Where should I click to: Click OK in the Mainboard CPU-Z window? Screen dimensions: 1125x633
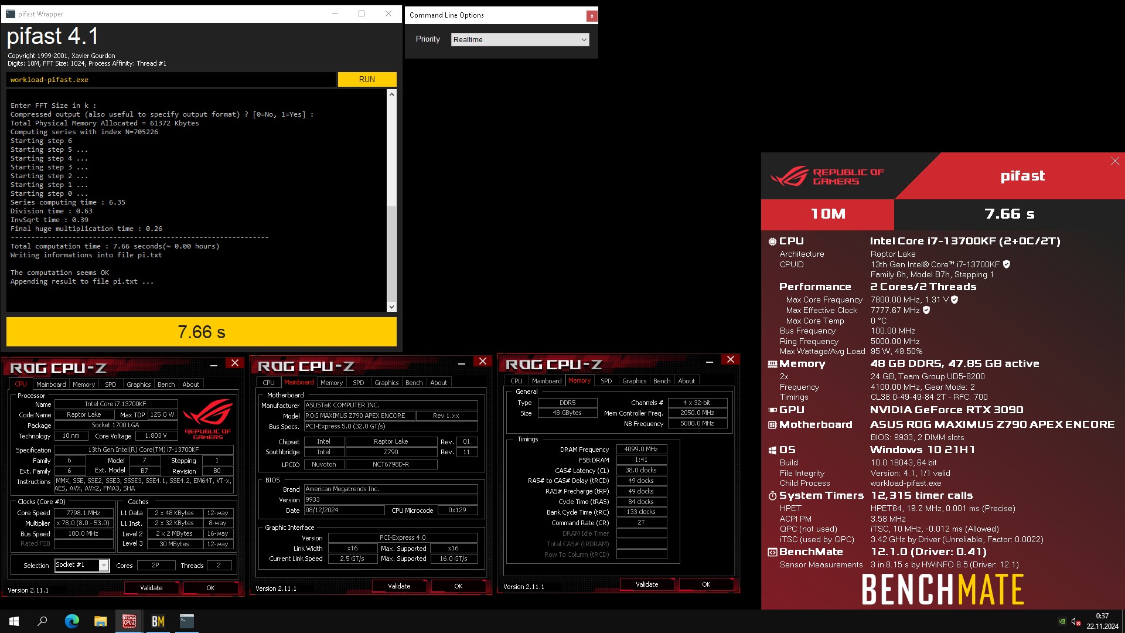coord(458,586)
